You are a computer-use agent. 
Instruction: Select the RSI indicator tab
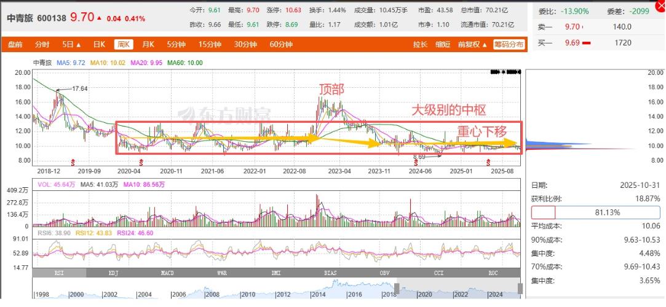pyautogui.click(x=59, y=273)
